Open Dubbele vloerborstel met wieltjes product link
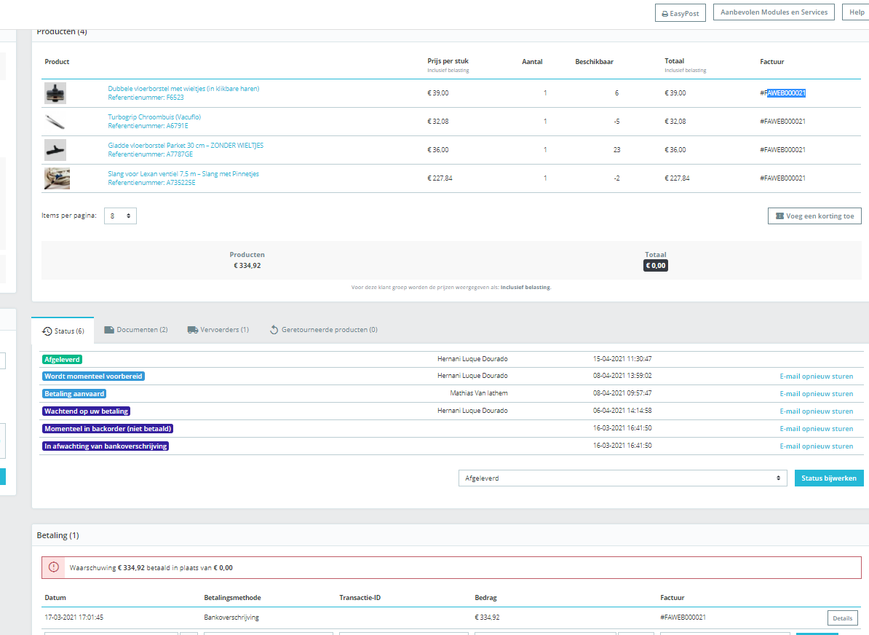869x635 pixels. (183, 89)
